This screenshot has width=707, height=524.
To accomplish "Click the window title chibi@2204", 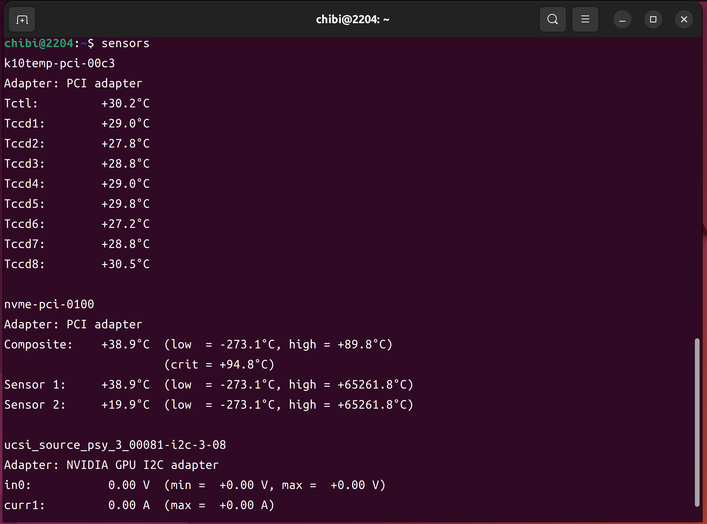I will [x=352, y=20].
